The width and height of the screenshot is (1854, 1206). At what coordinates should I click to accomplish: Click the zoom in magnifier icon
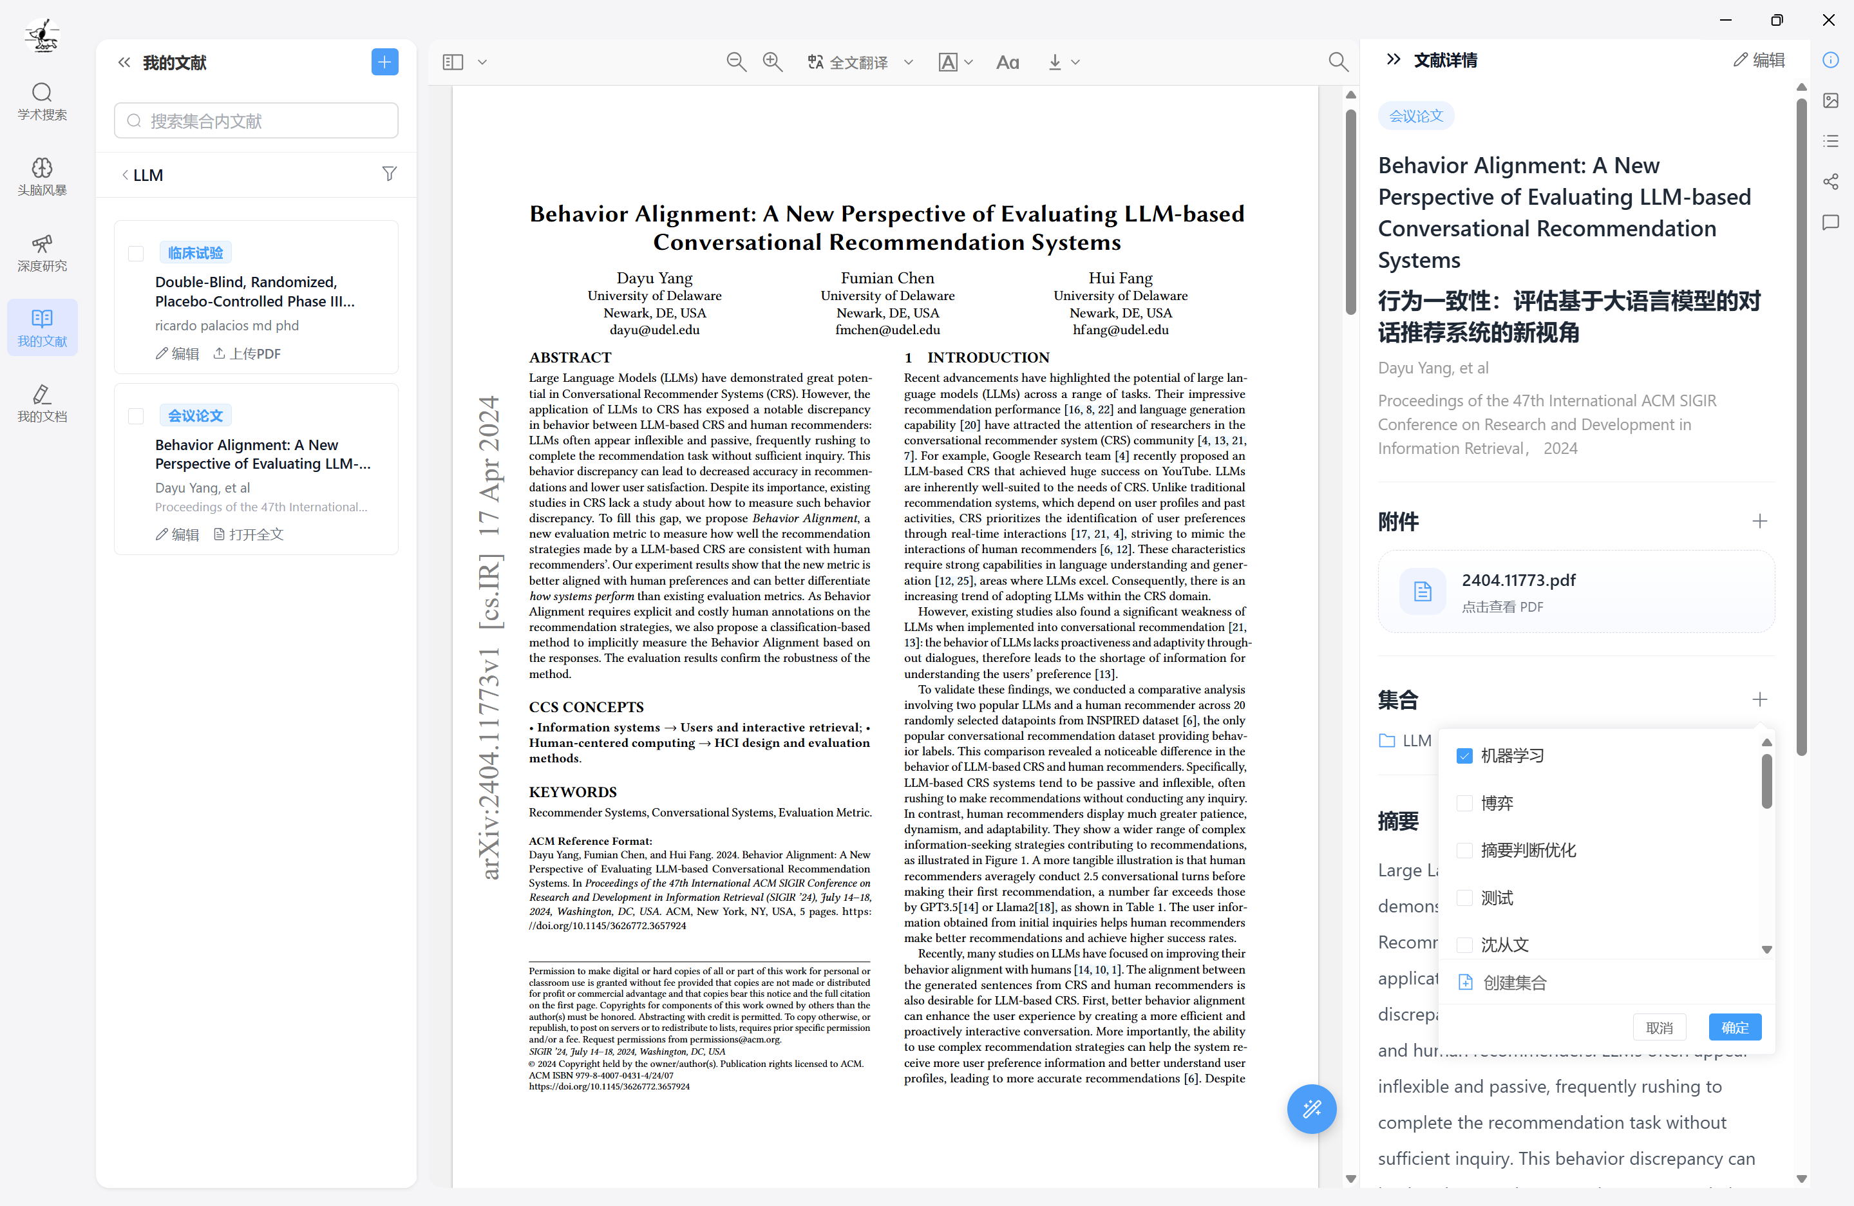pos(772,62)
